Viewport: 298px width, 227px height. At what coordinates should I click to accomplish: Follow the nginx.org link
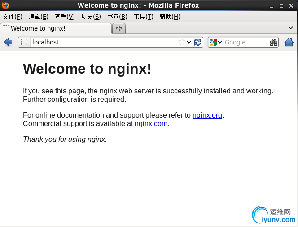[x=207, y=115]
